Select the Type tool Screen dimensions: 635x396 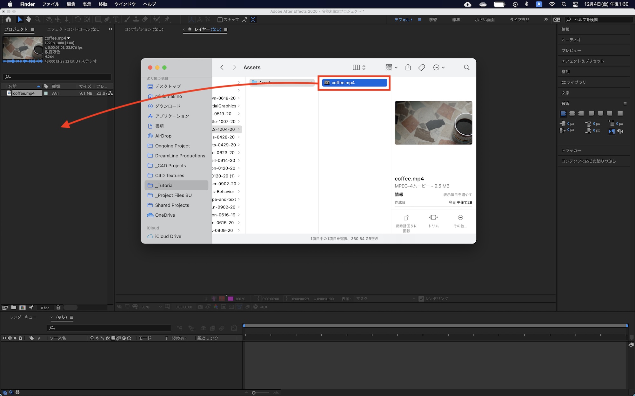click(116, 19)
